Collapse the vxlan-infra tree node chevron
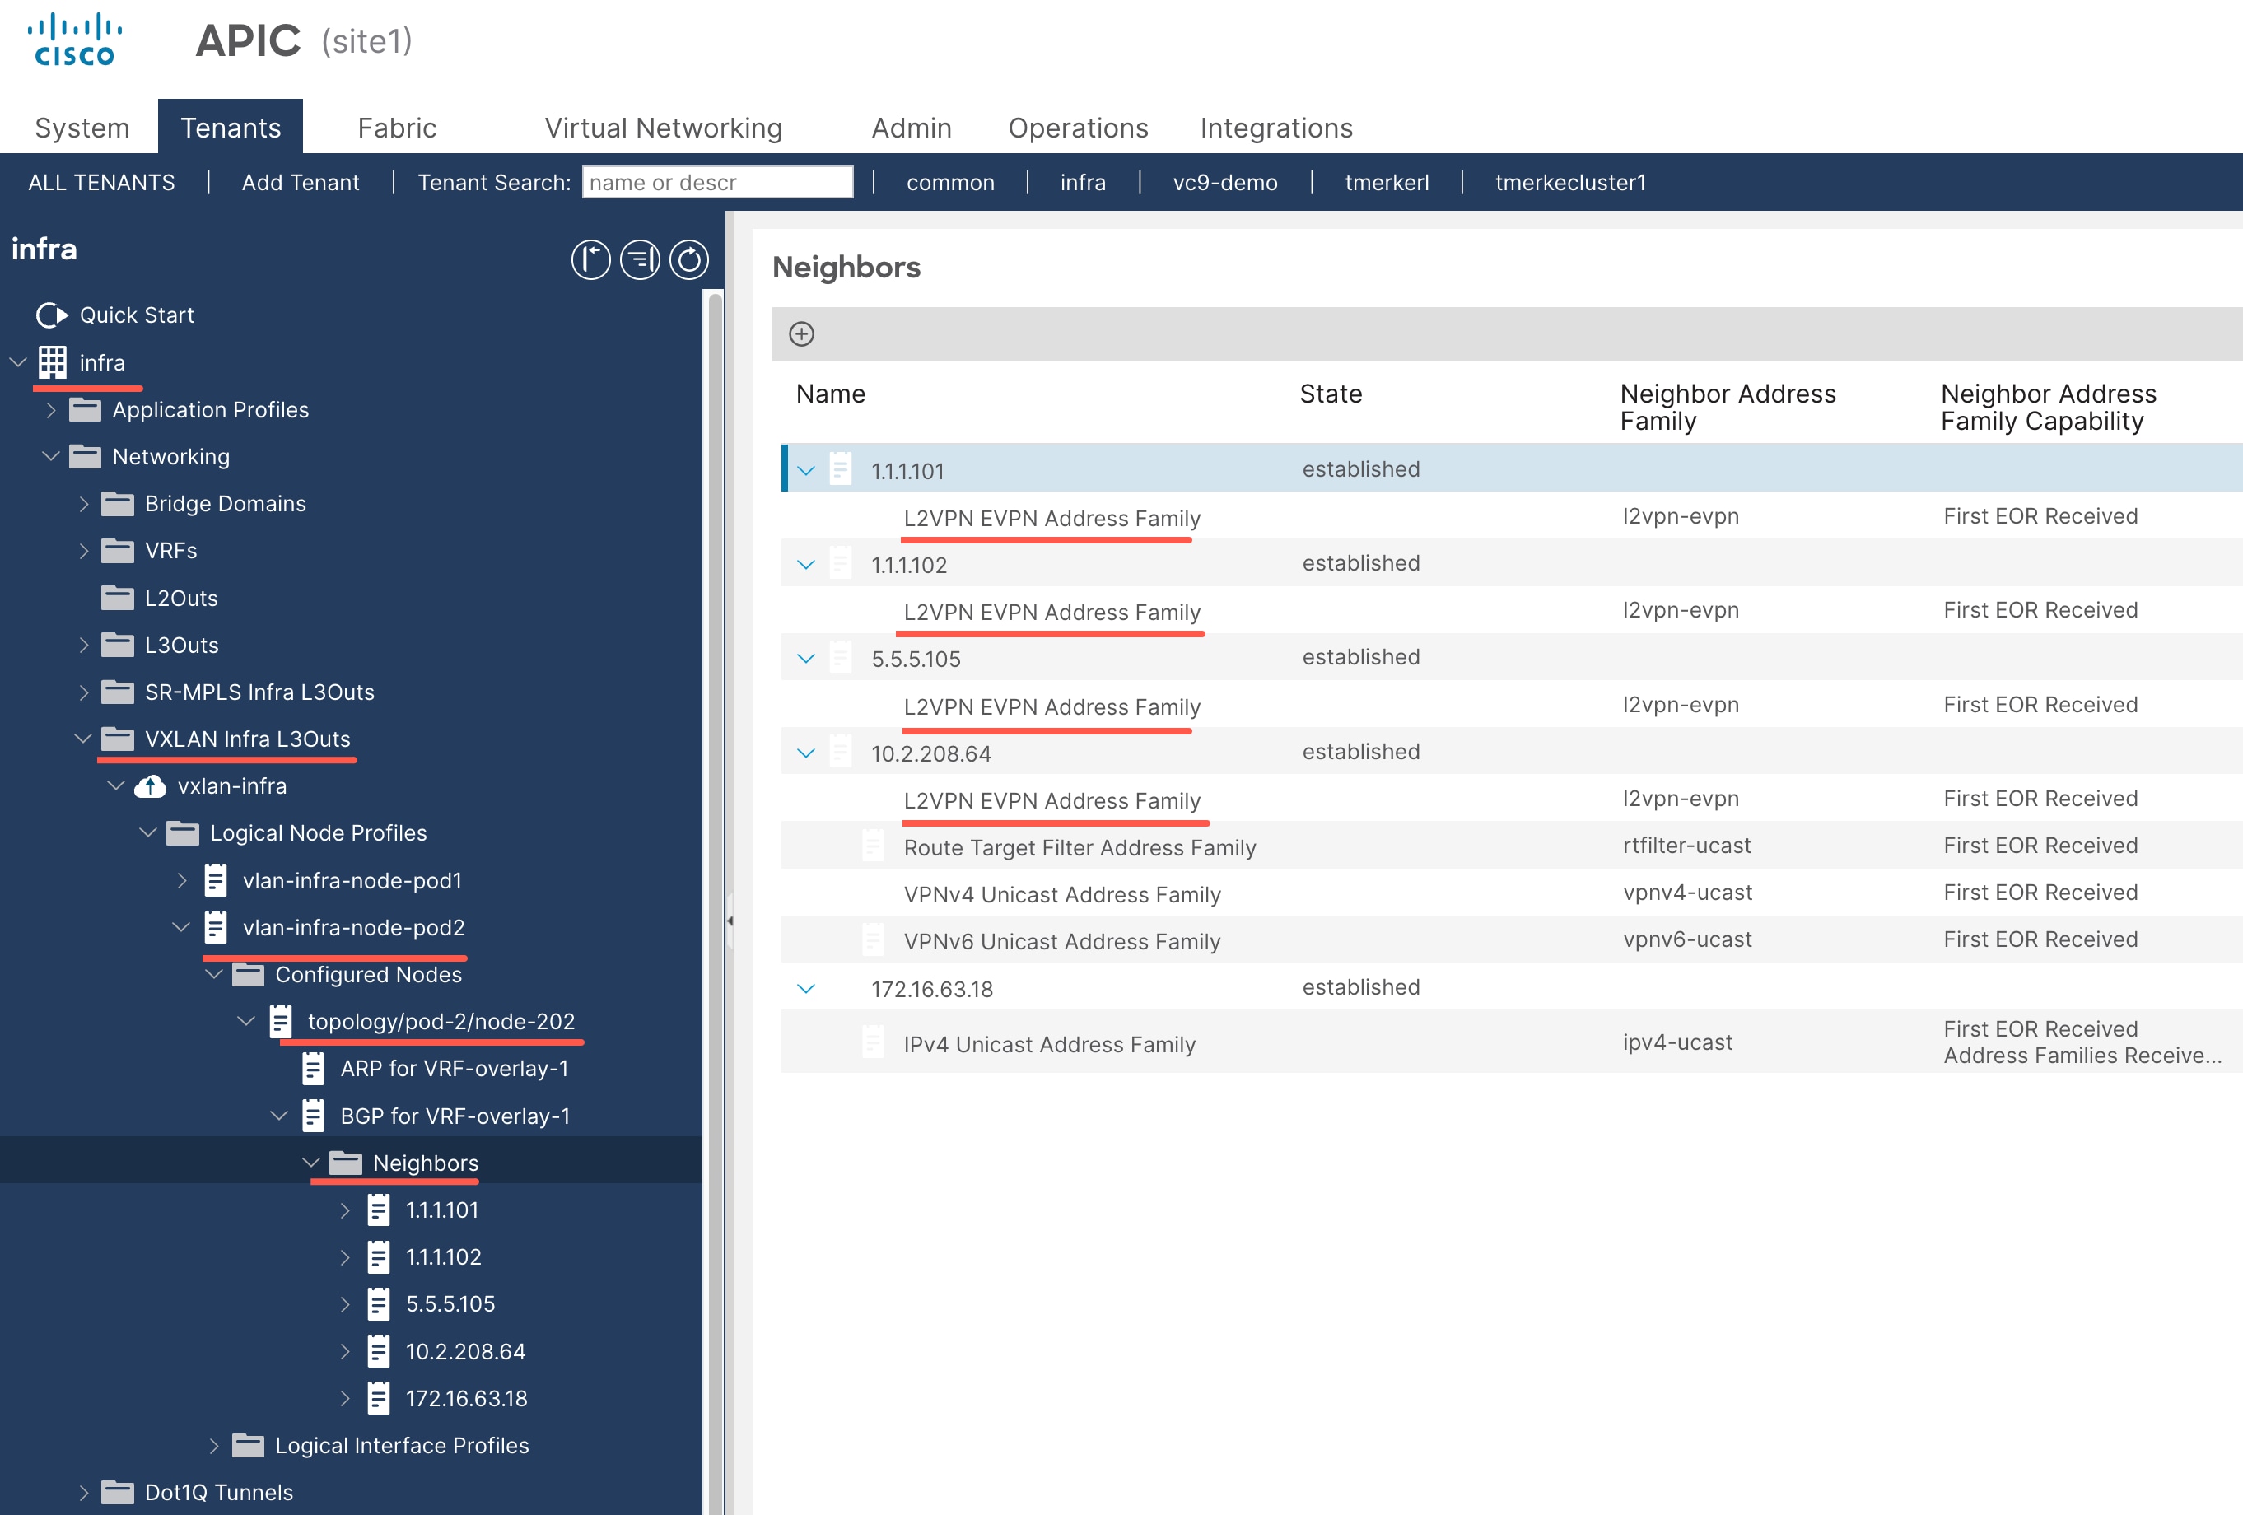 tap(116, 786)
